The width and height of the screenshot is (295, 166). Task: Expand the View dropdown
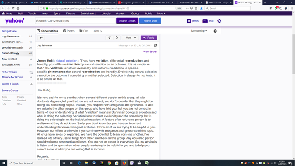[x=131, y=38]
